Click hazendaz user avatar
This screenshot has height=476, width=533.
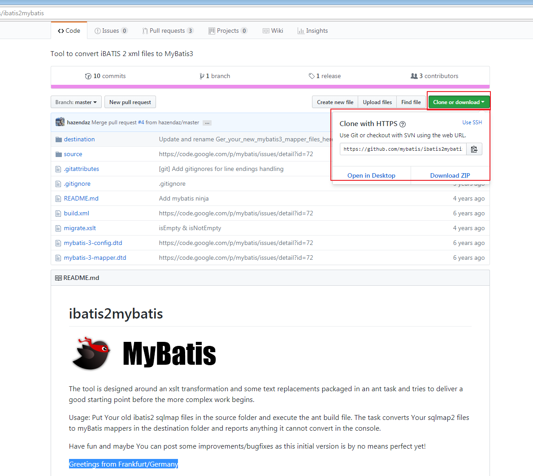[60, 122]
